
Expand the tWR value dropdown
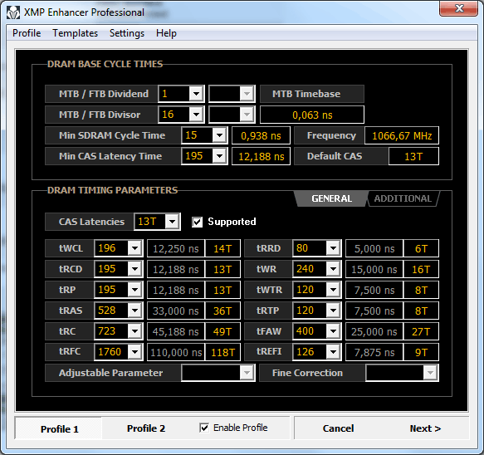[333, 269]
